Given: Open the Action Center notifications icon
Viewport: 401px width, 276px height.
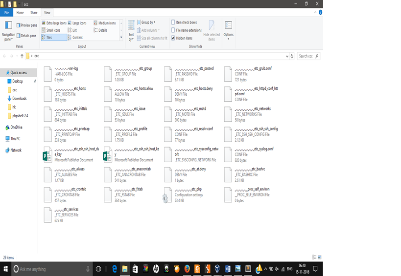Looking at the screenshot, I should pos(316,269).
